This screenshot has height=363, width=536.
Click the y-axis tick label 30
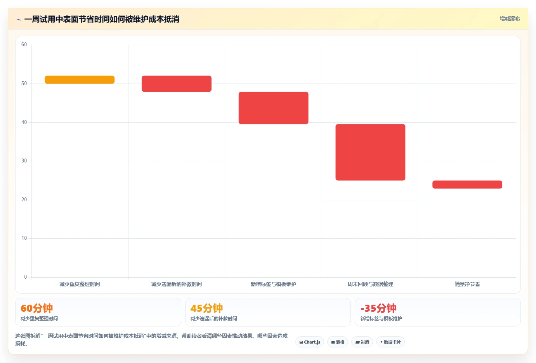[24, 161]
